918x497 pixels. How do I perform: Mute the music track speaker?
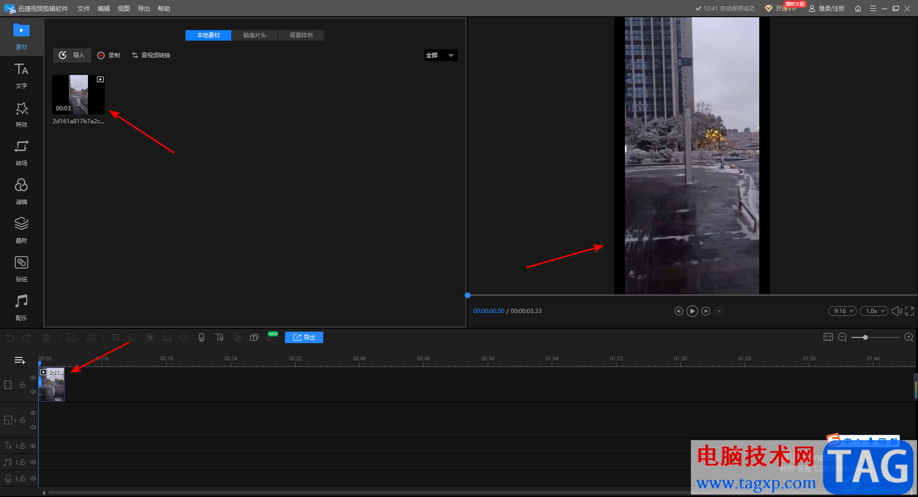tap(33, 462)
